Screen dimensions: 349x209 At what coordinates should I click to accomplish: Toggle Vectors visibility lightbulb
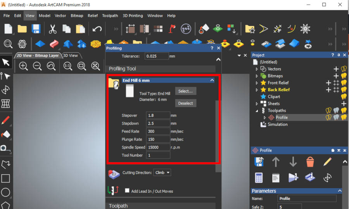pyautogui.click(x=344, y=69)
